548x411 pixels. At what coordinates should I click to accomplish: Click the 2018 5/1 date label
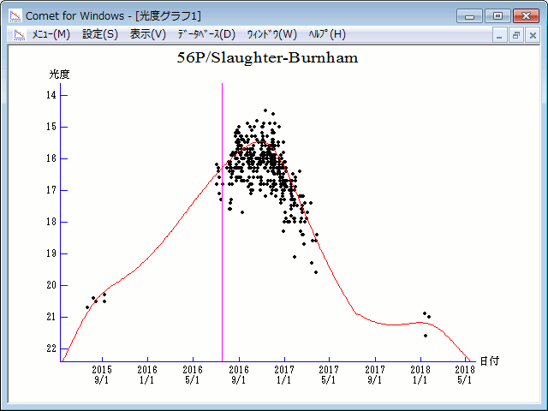coord(465,374)
